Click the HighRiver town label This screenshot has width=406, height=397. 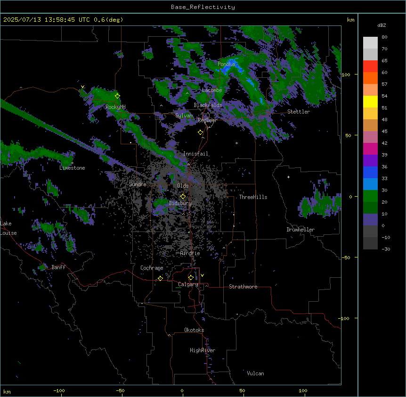(x=203, y=350)
